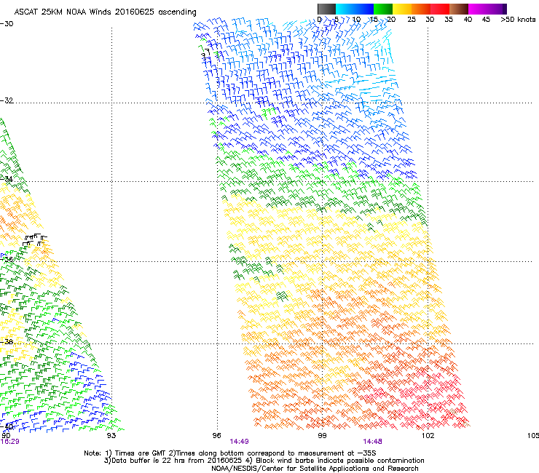Viewport: 539px width, 473px height.
Task: Click the black contaminated wind barbs near latitude -36
Action: point(34,239)
